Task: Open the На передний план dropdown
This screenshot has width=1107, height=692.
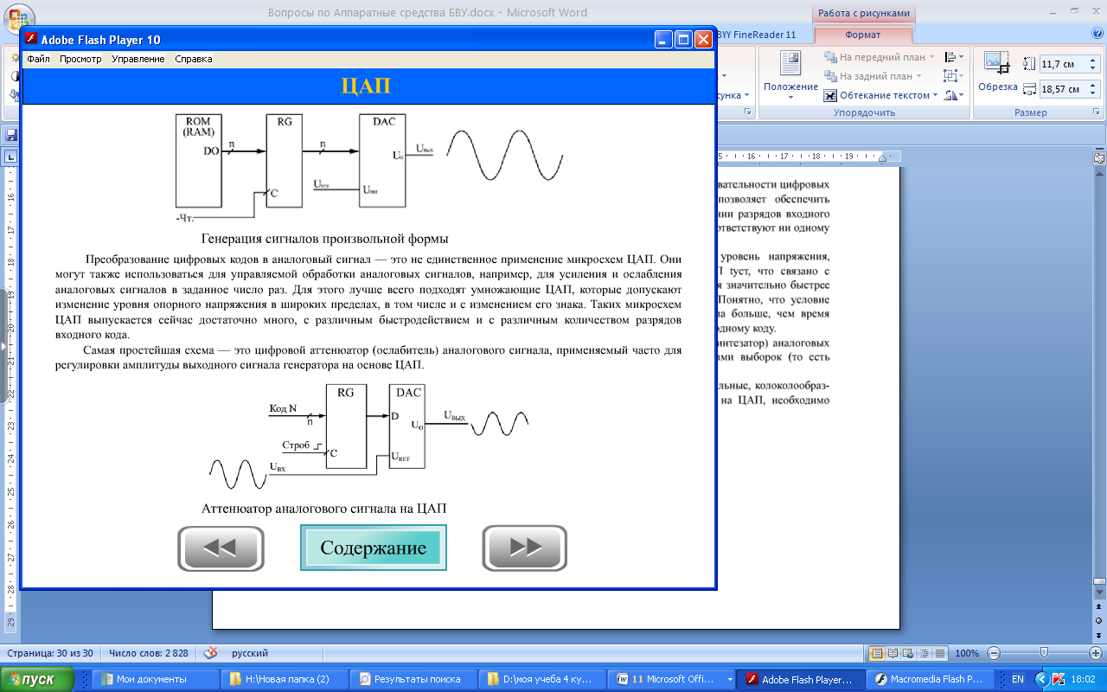Action: (879, 57)
